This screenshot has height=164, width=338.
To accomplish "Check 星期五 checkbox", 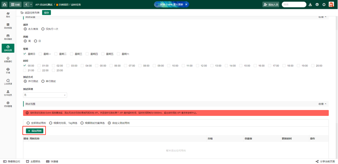I will [x=103, y=54].
